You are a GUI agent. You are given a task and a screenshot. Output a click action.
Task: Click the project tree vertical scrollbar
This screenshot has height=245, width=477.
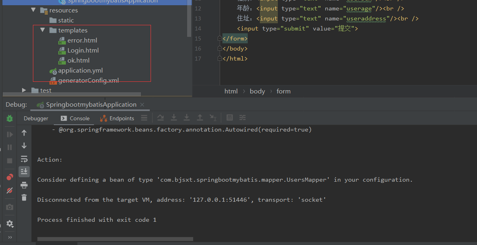click(189, 18)
